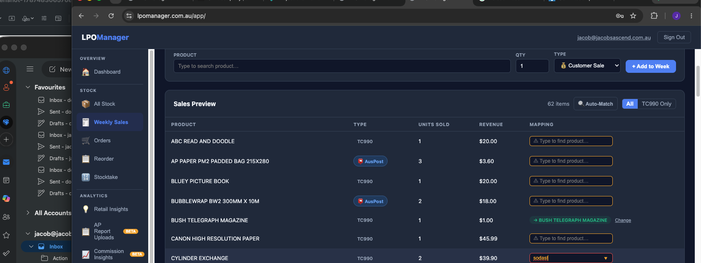Collapse Favourites in the mail window

point(28,87)
